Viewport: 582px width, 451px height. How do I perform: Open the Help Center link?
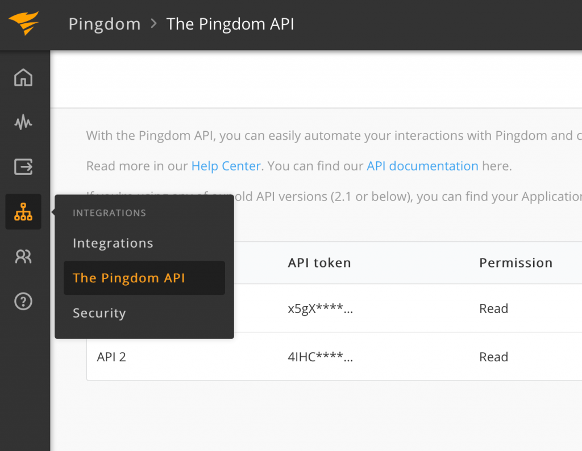click(x=226, y=166)
